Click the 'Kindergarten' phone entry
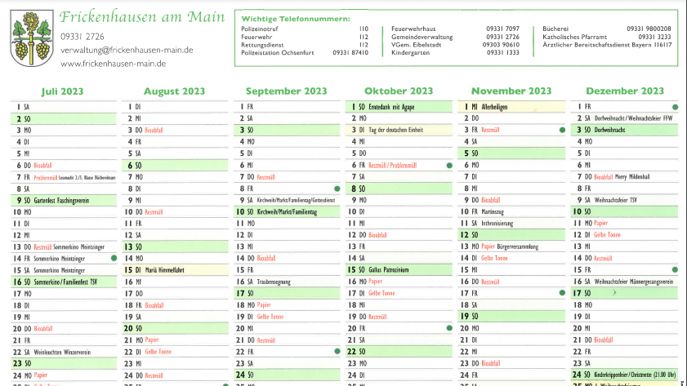This screenshot has width=687, height=386. tap(410, 52)
